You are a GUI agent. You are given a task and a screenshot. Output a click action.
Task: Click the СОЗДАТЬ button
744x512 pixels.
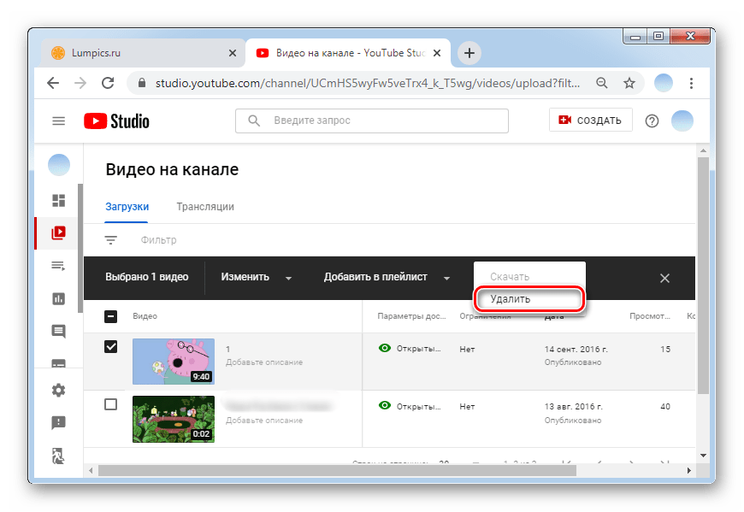[590, 121]
